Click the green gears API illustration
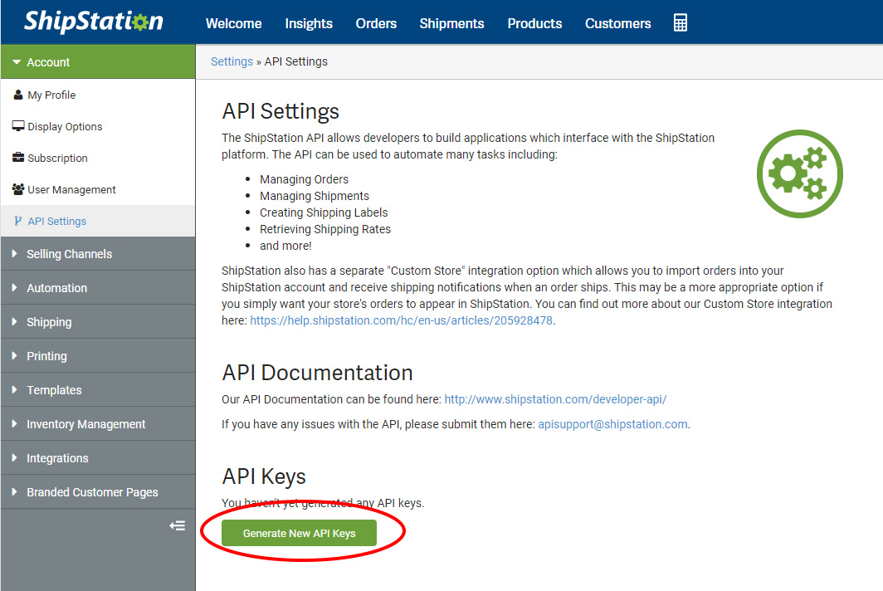 pyautogui.click(x=800, y=173)
